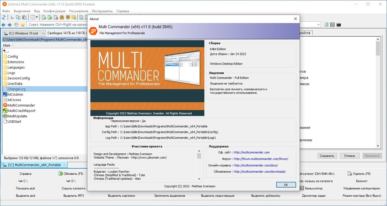Launch the Calculator toolbar icon
Viewport: 387px width, 206px height.
[x=332, y=25]
